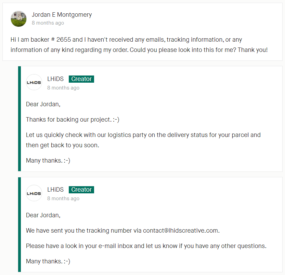285x275 pixels.
Task: Open LHiDS name in the second reply
Action: point(55,190)
